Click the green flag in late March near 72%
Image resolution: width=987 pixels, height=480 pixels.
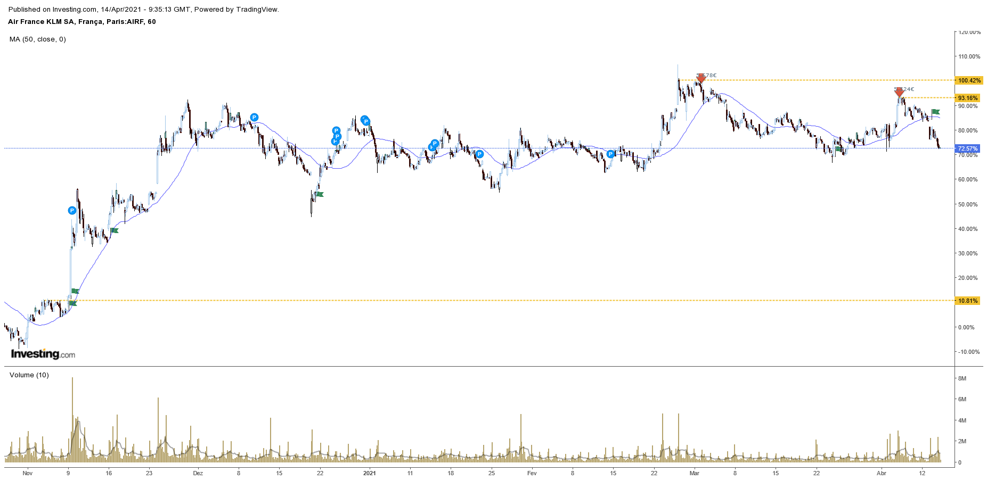[x=839, y=150]
